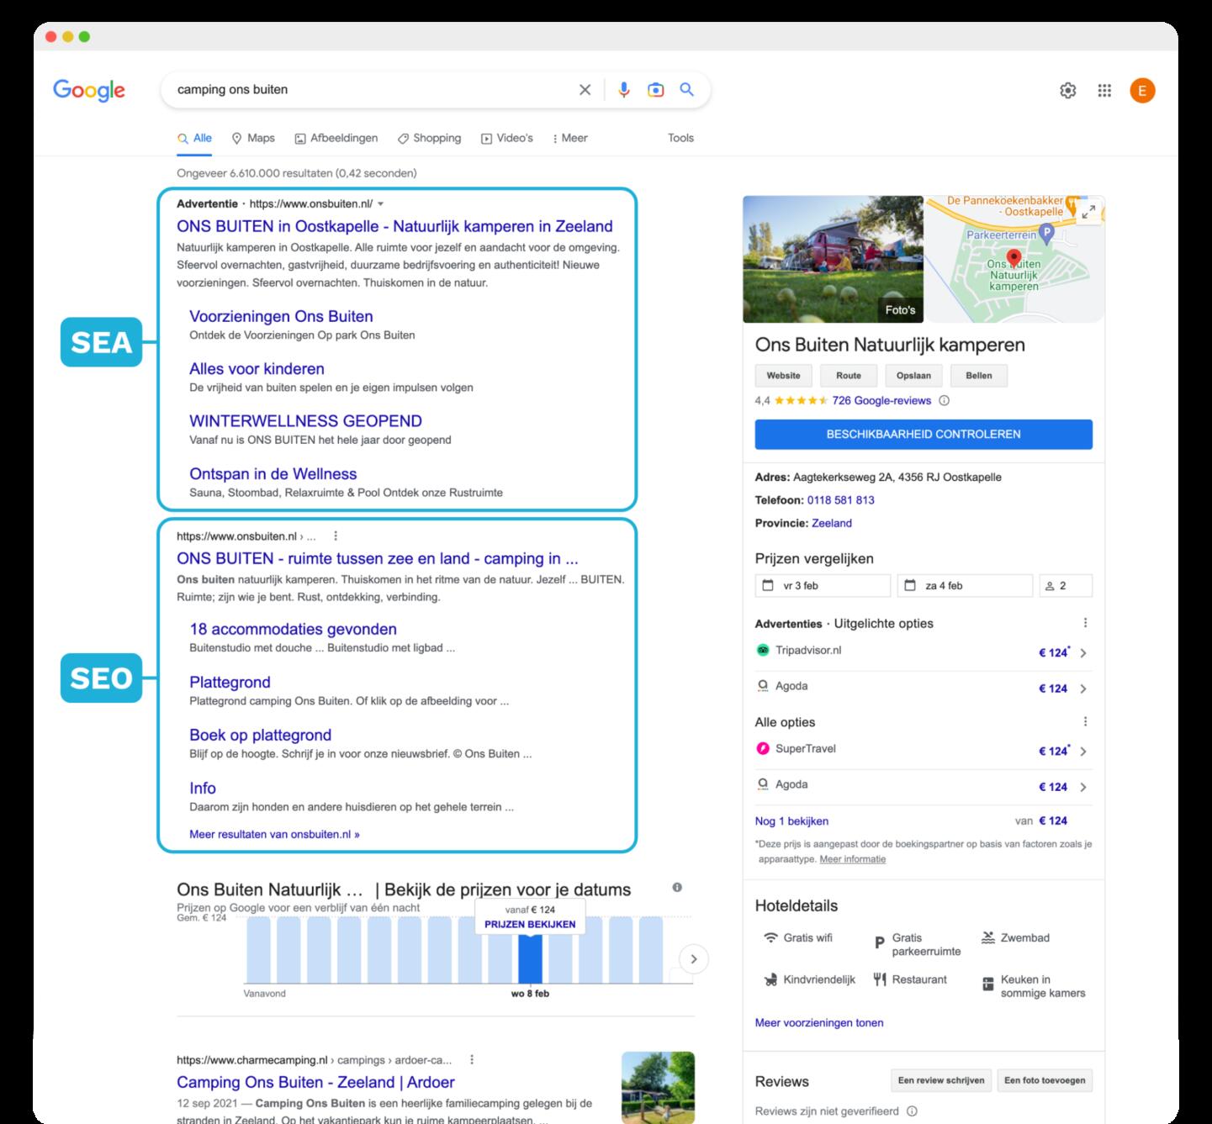This screenshot has width=1212, height=1124.
Task: Expand the Tripadvisor.nl price option
Action: click(1082, 653)
